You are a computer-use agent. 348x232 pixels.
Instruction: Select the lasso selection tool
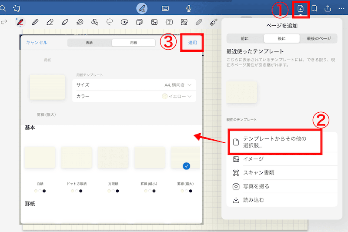click(110, 22)
